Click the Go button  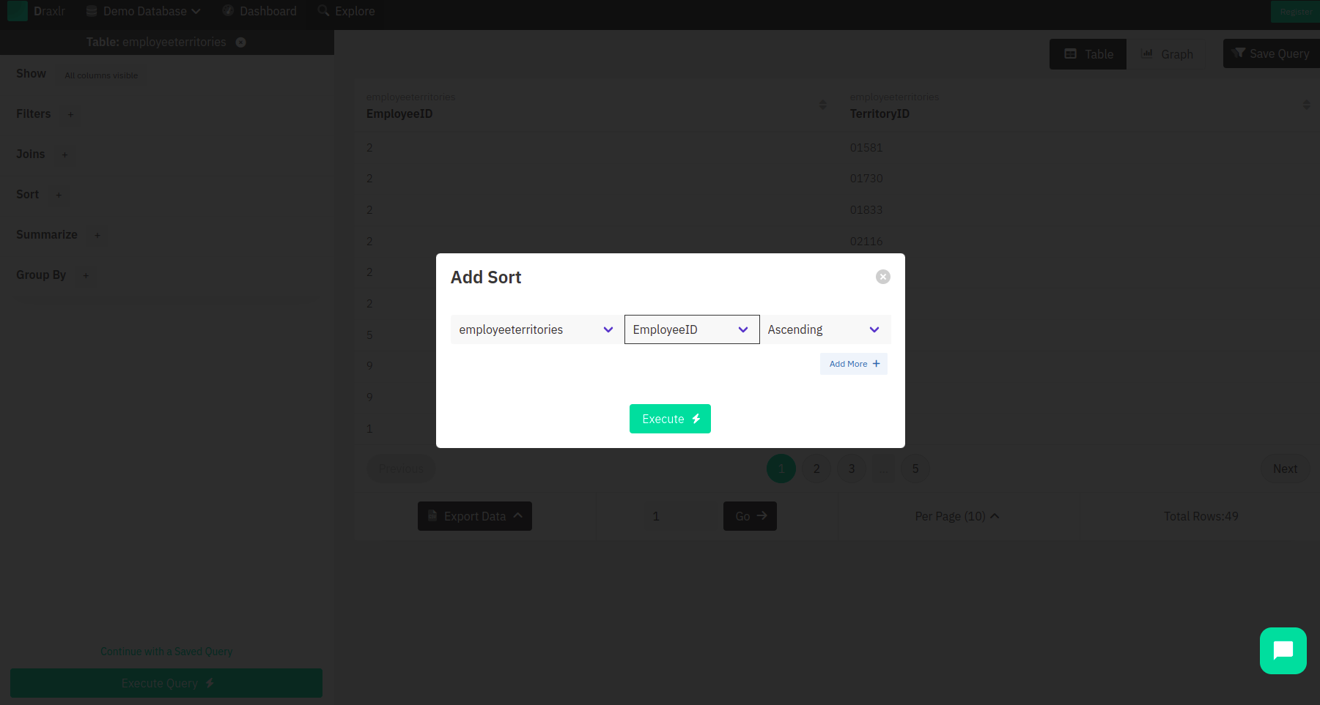tap(750, 516)
